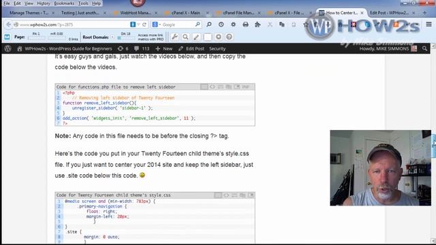The width and height of the screenshot is (436, 245).
Task: Open the Firefox hamburger menu
Action: coord(429,24)
